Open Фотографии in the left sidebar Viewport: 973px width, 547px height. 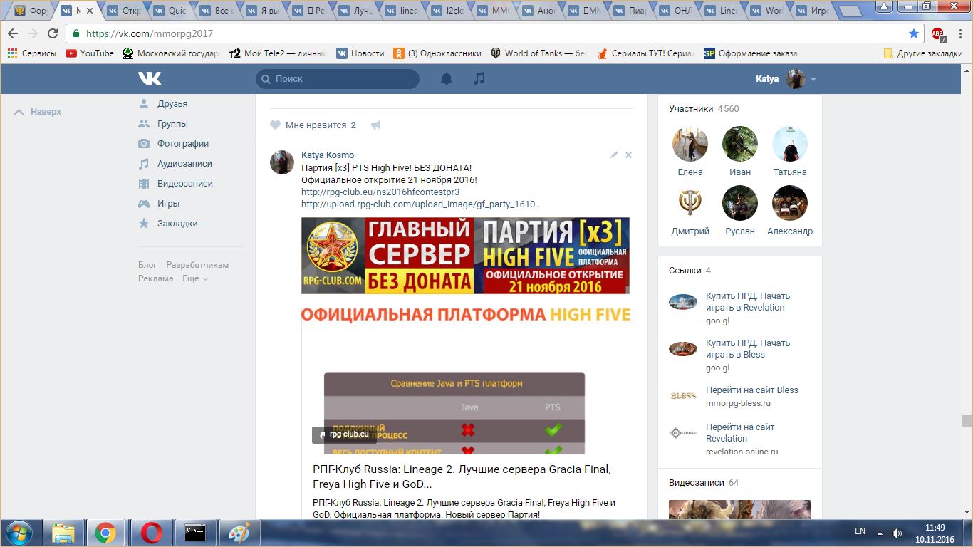tap(183, 143)
